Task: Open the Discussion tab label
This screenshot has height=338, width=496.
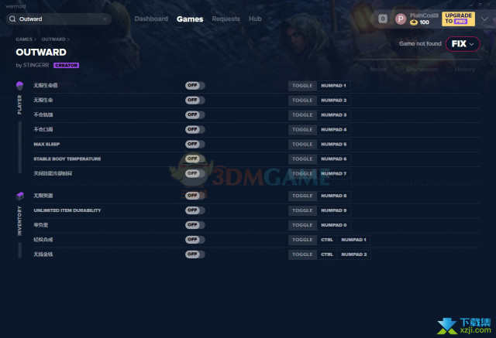Action: tap(422, 69)
